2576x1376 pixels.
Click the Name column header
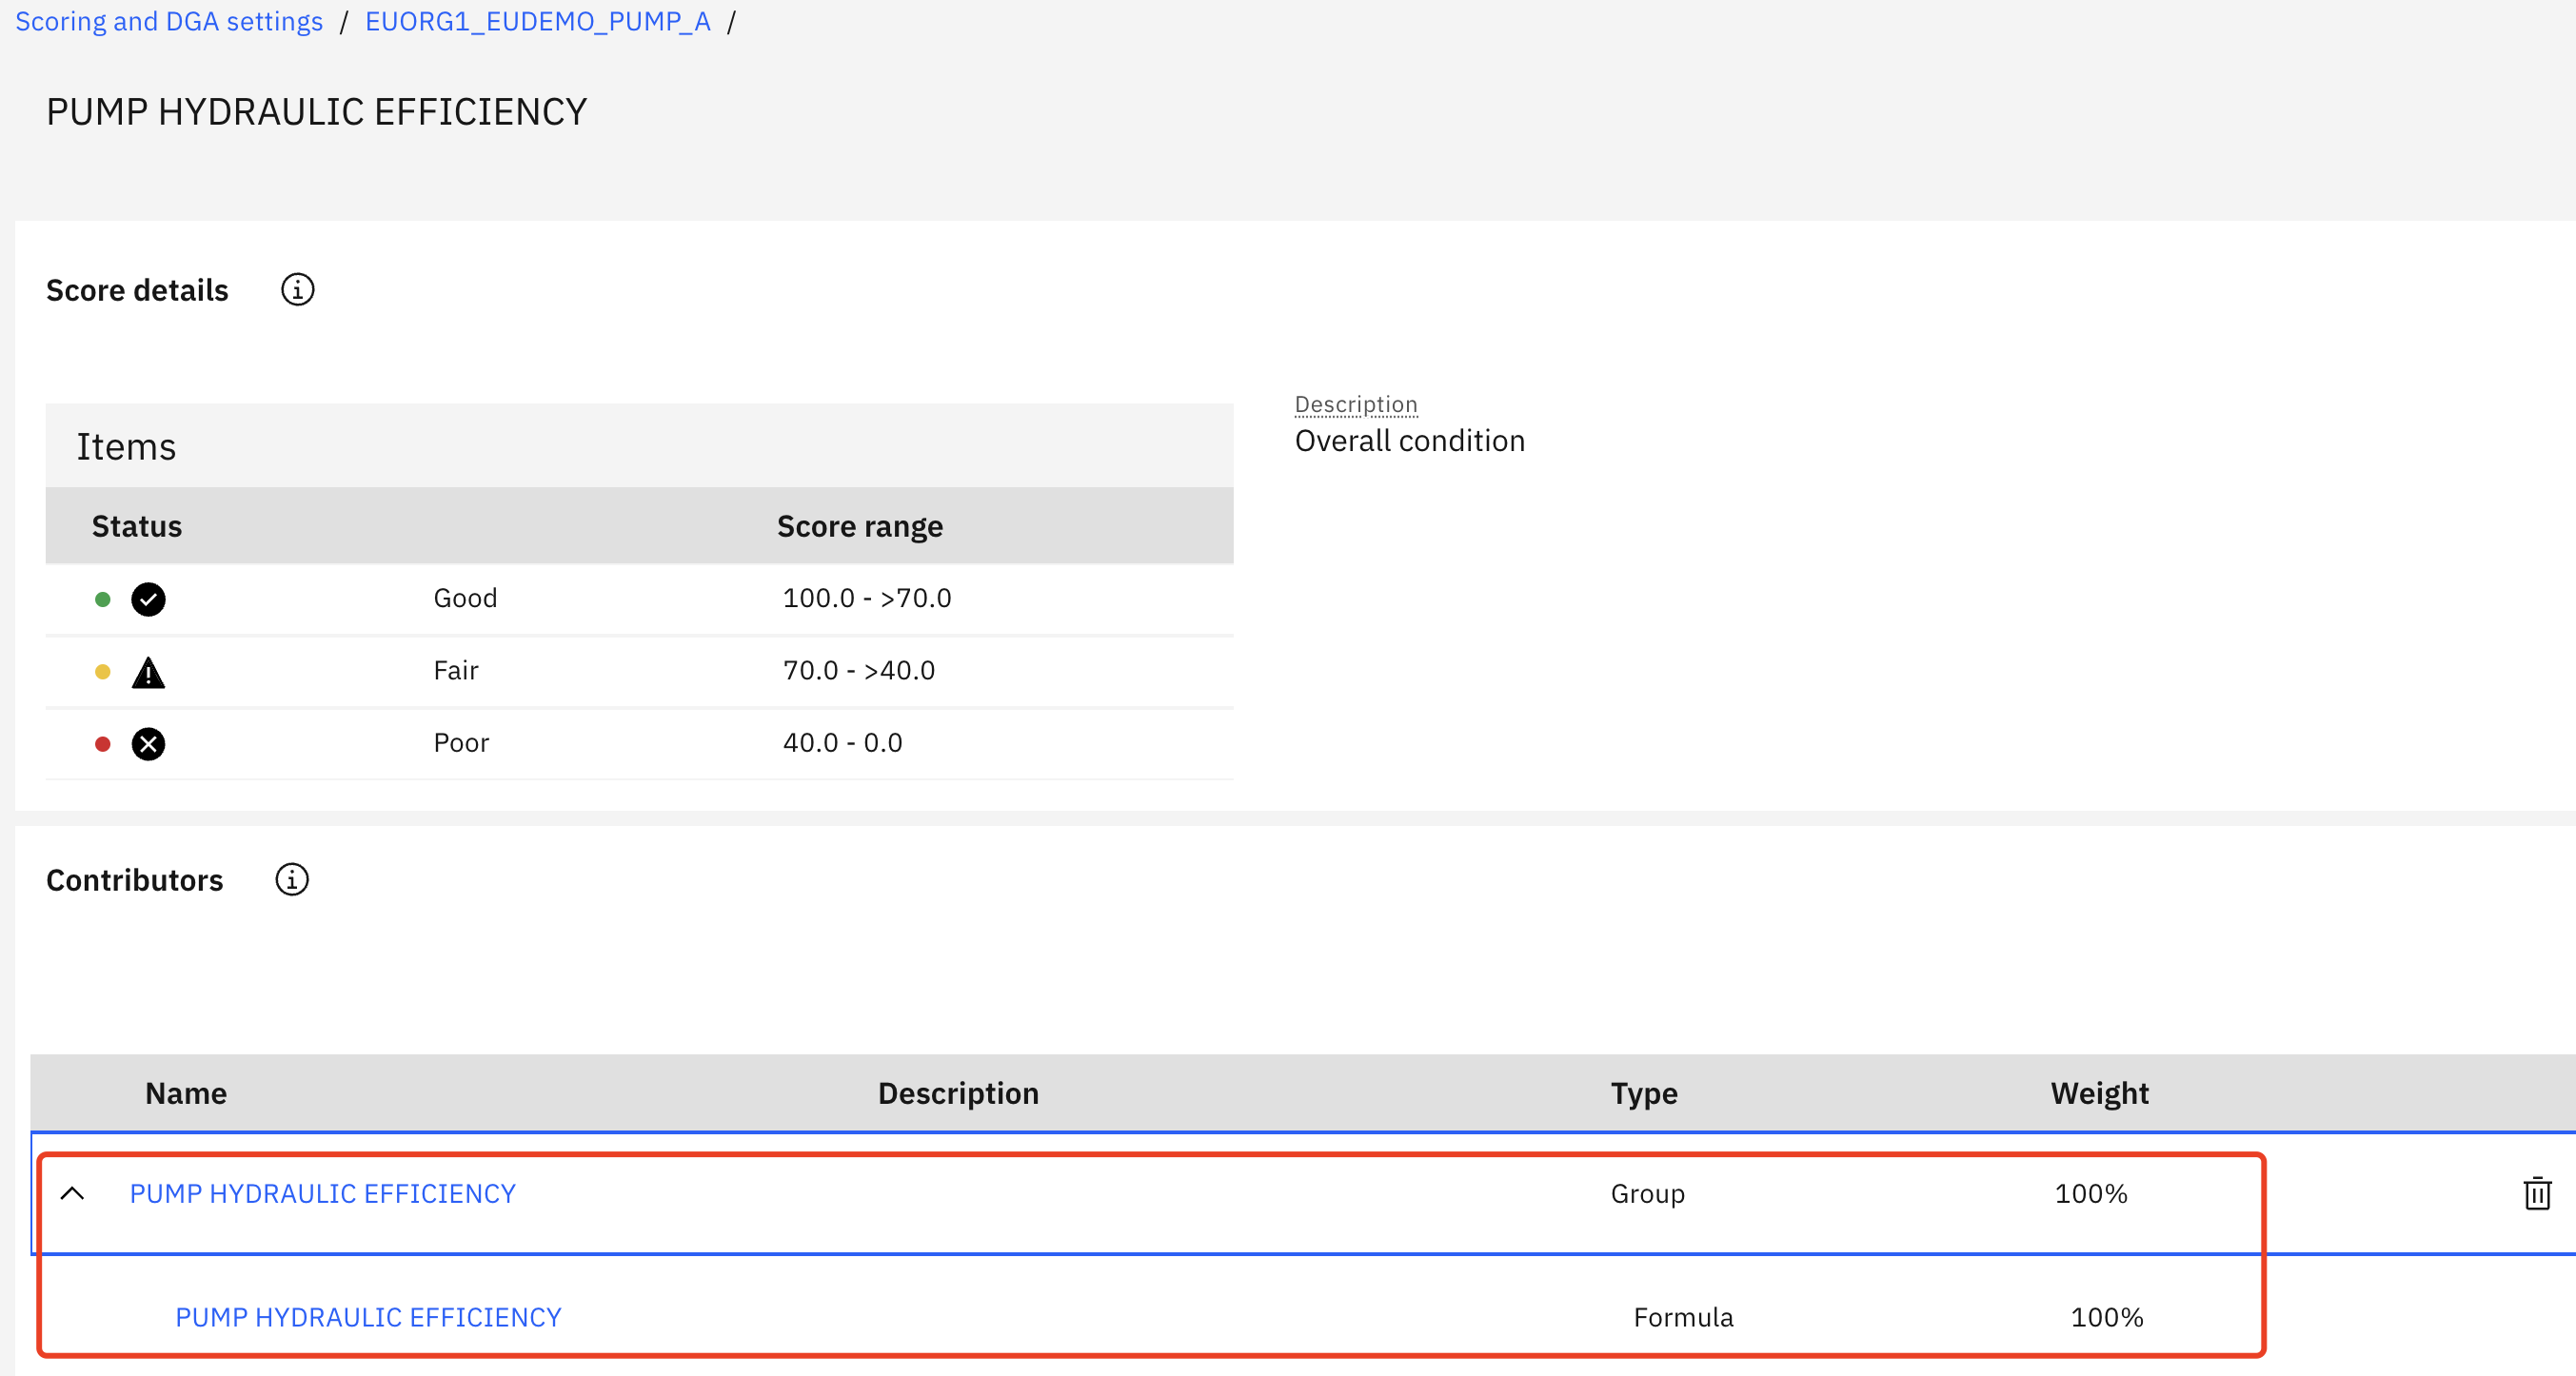tap(186, 1092)
